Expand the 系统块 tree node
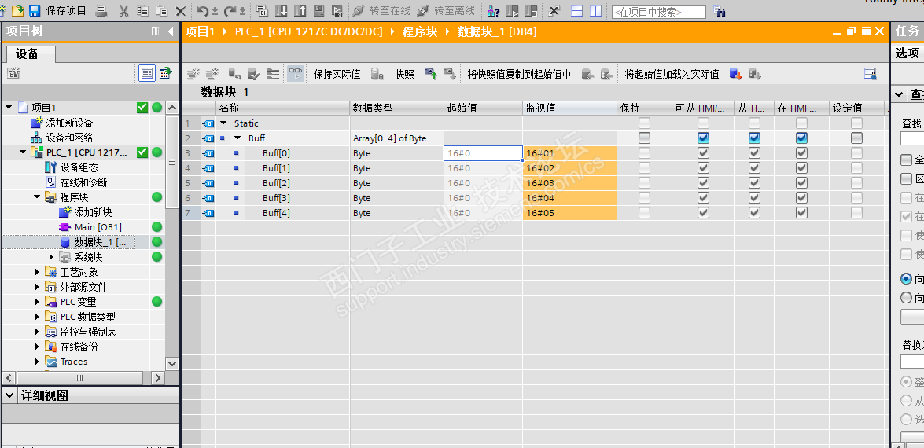This screenshot has height=448, width=924. [51, 257]
